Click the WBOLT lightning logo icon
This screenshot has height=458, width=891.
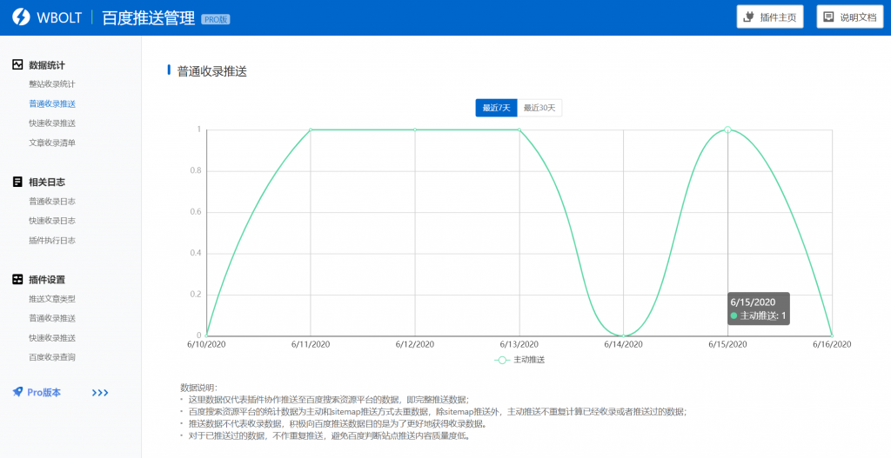coord(19,17)
